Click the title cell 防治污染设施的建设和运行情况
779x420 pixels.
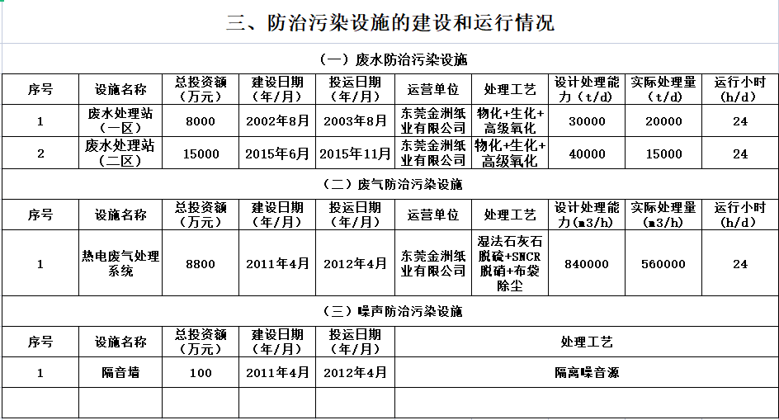(x=389, y=23)
